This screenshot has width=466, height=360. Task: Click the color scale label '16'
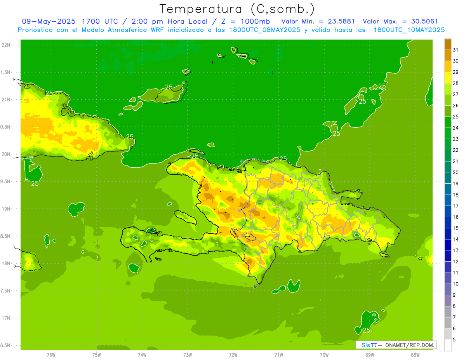(x=456, y=217)
